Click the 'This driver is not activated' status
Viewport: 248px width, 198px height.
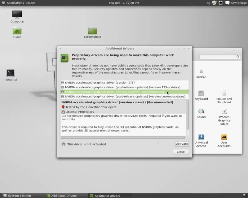(x=87, y=144)
